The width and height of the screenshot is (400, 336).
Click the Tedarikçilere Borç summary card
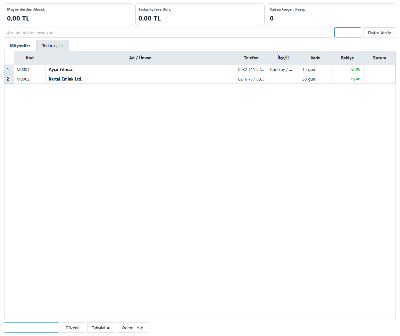click(200, 14)
